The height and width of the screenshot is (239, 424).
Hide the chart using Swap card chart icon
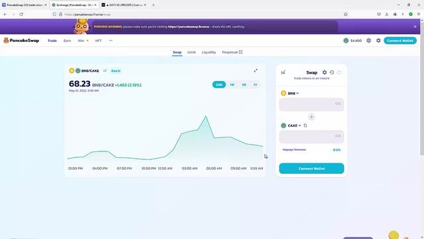click(x=283, y=72)
